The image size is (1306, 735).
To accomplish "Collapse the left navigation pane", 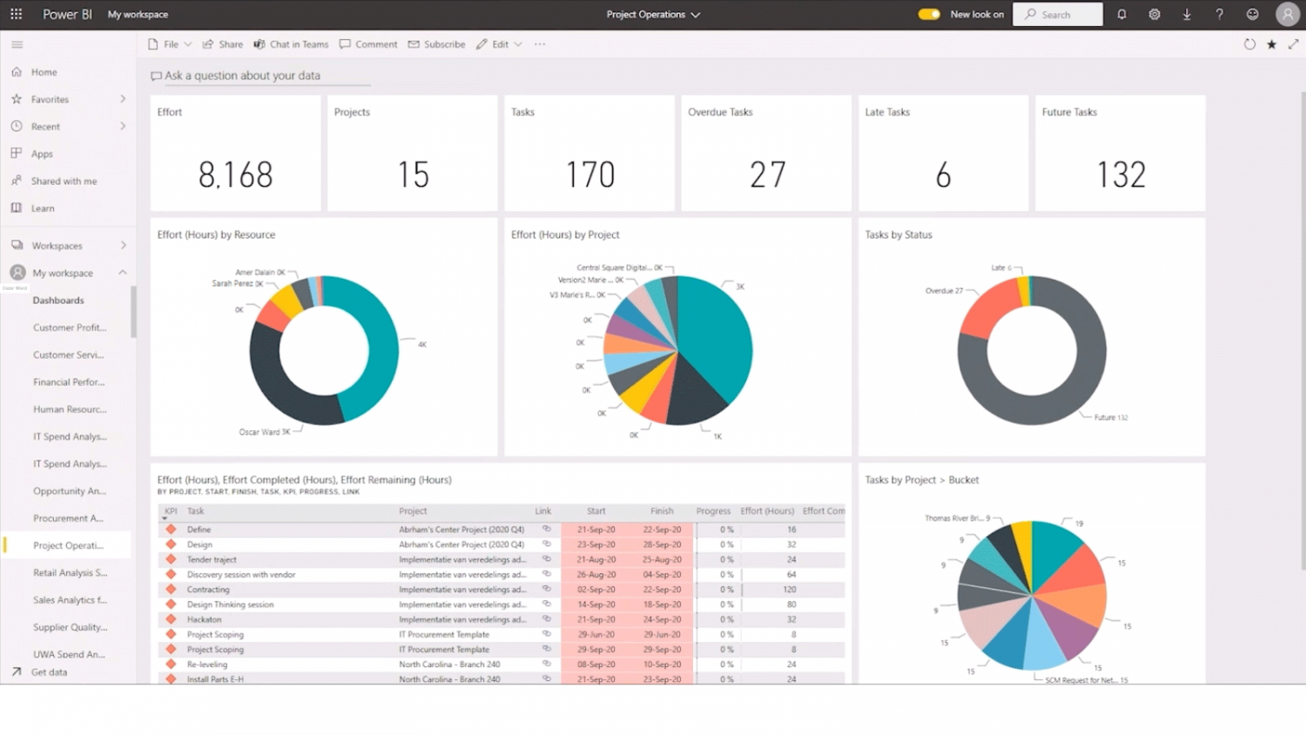I will pos(17,44).
